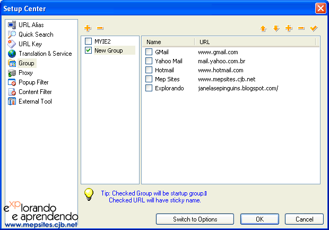
Task: Open the URL Alias section
Action: [x=31, y=25]
